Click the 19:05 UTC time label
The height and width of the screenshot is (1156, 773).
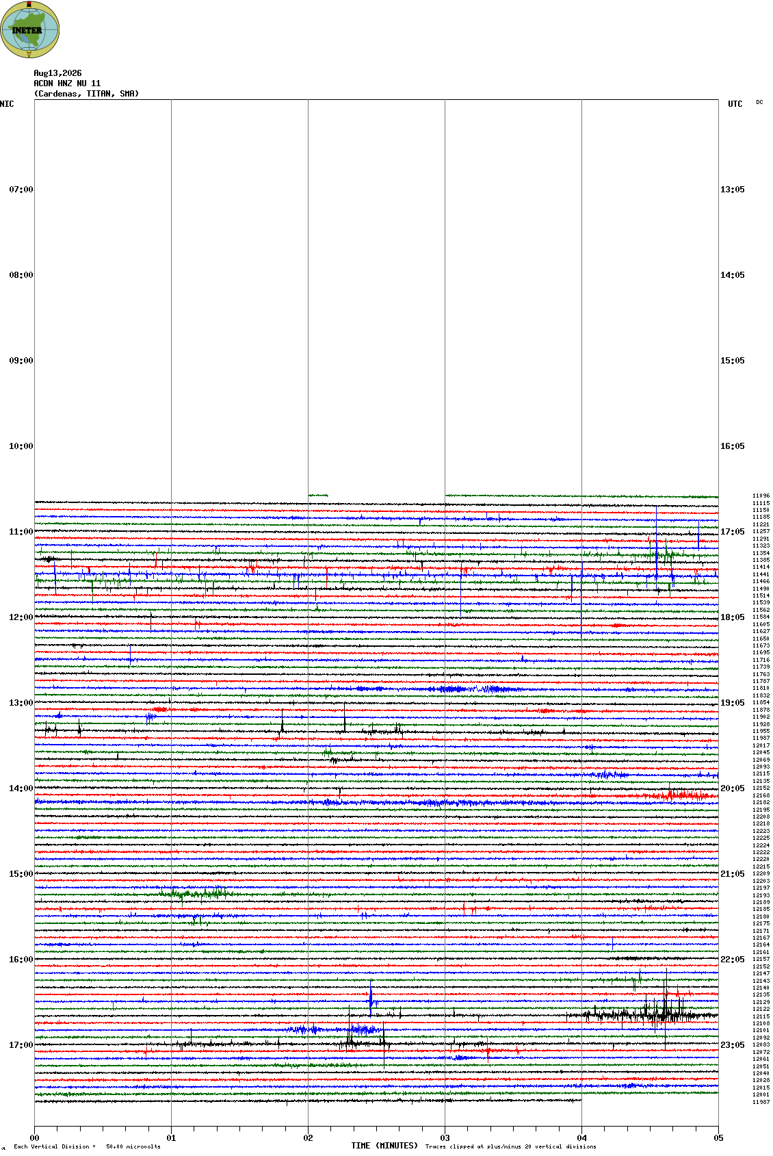click(733, 703)
